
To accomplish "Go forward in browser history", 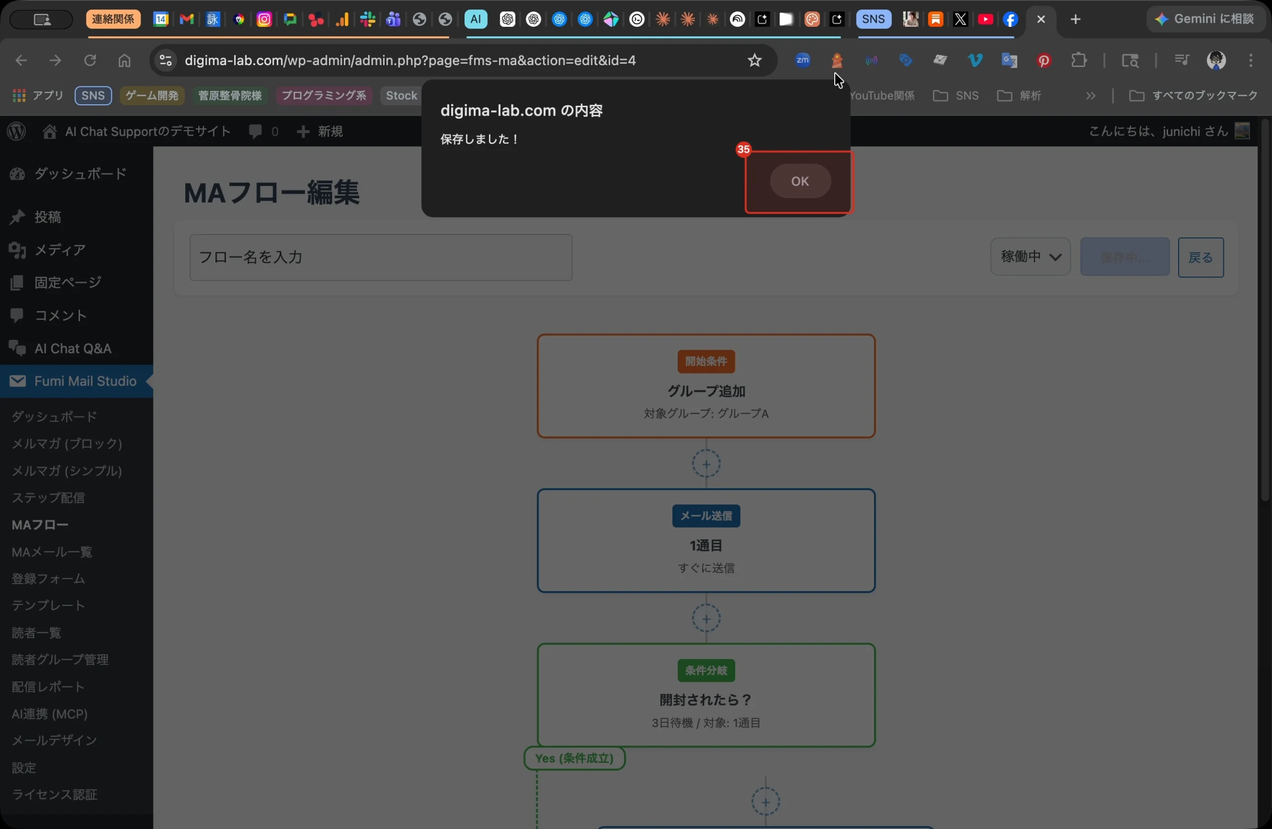I will click(x=55, y=61).
